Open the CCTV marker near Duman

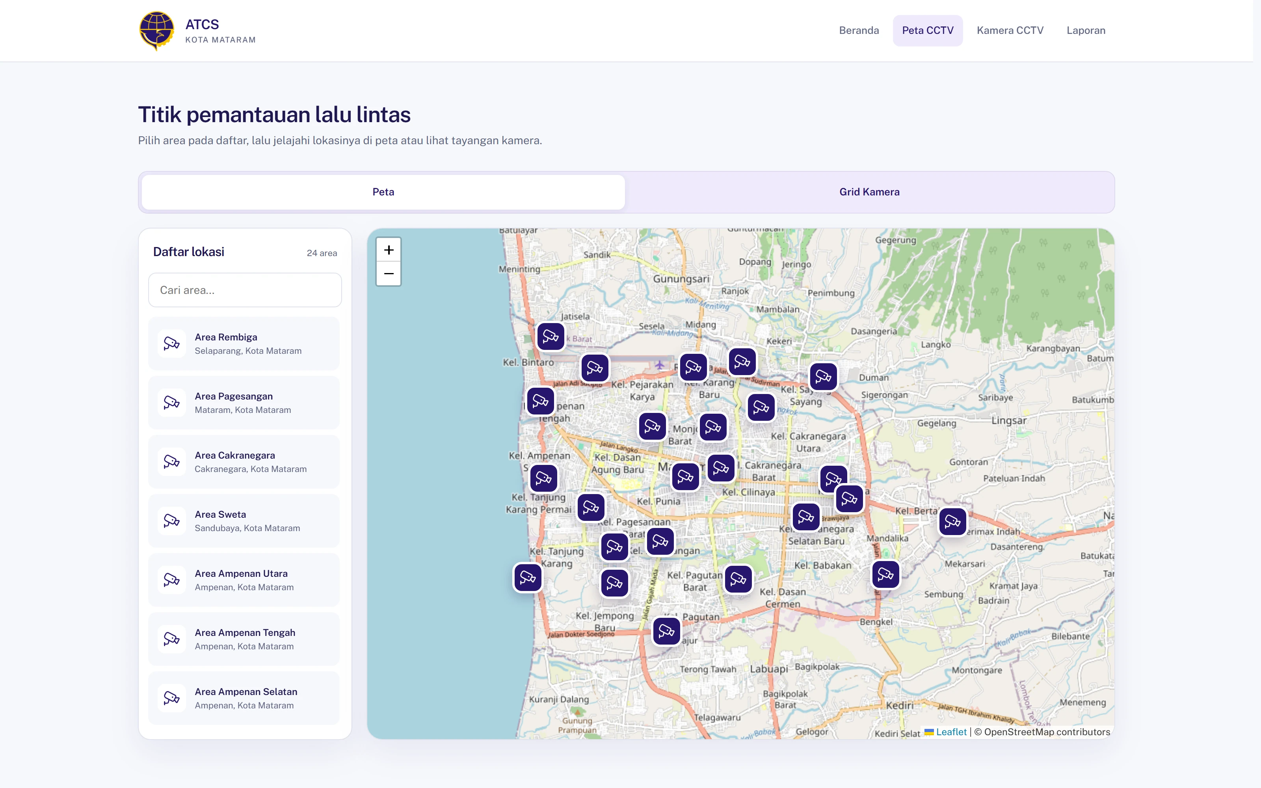823,376
